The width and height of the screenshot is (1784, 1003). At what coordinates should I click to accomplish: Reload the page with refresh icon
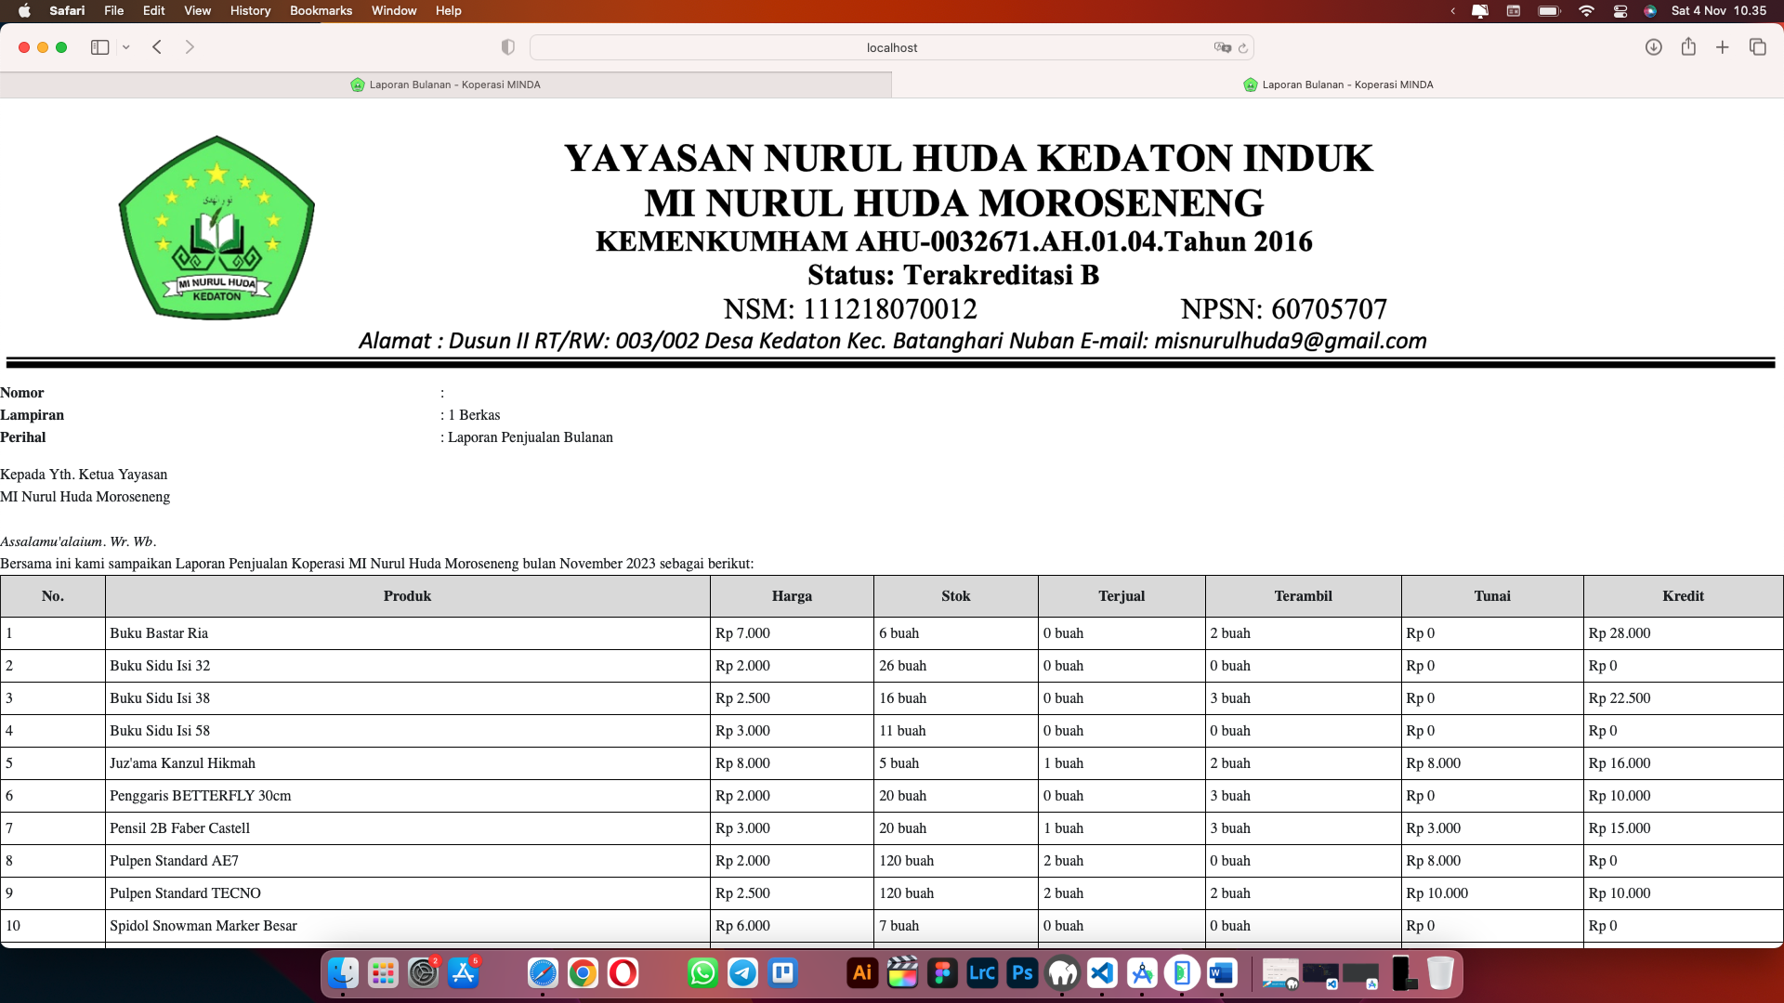1243,48
